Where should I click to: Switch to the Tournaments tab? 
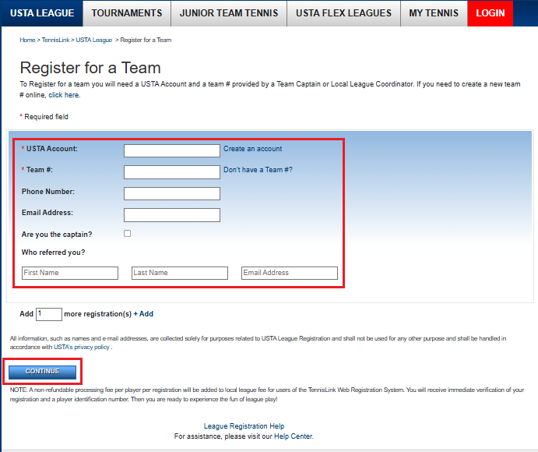[x=127, y=13]
